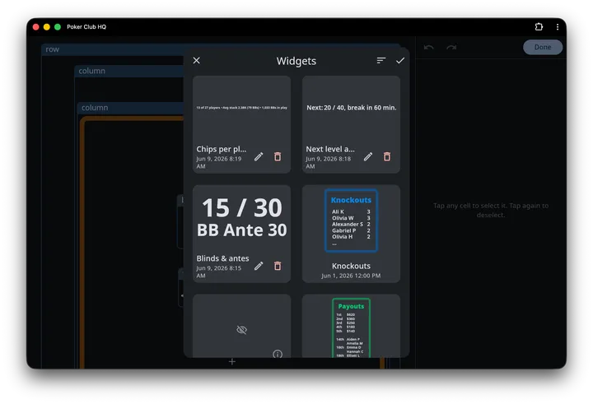The image size is (593, 404).
Task: Confirm selection with the checkmark icon
Action: 400,60
